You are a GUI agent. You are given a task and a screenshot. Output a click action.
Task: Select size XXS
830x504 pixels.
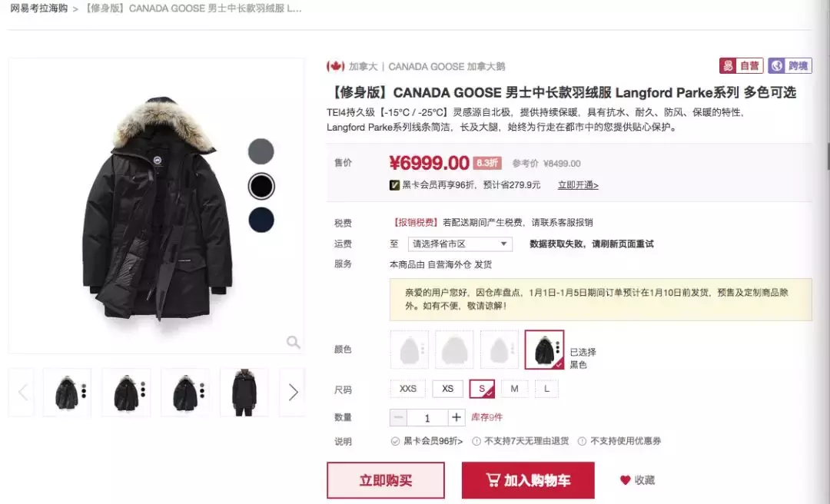point(407,389)
